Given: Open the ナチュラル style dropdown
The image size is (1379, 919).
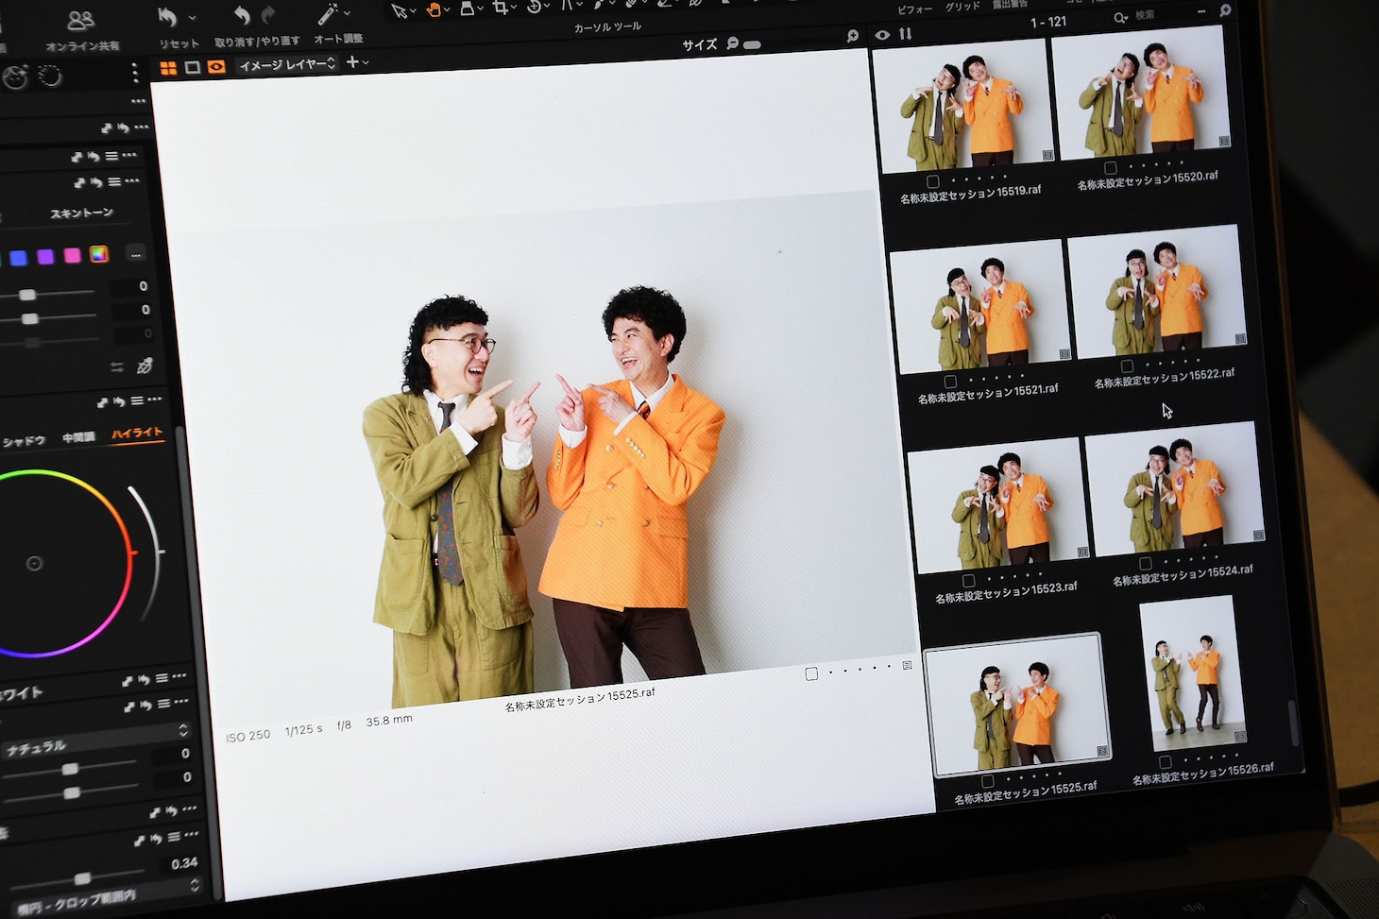Looking at the screenshot, I should (x=94, y=735).
